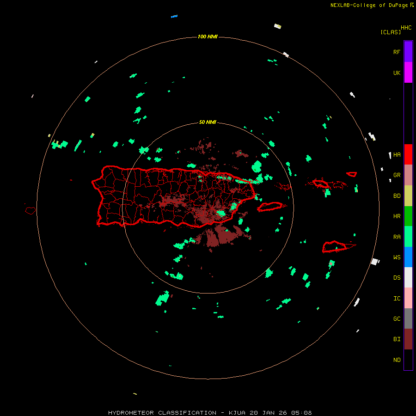416x416 pixels.
Task: Click the DS legend label
Action: point(397,278)
